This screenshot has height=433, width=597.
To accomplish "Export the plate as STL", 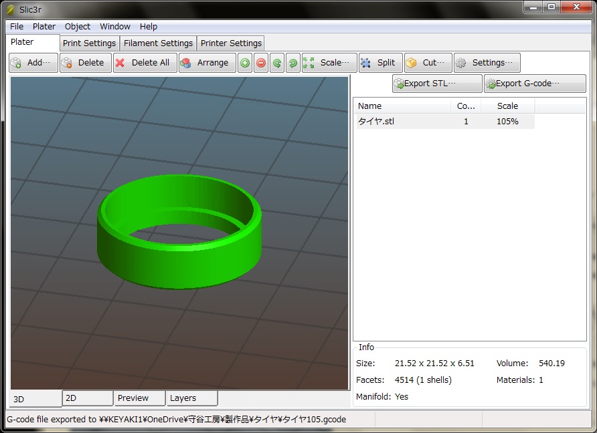I will click(437, 84).
